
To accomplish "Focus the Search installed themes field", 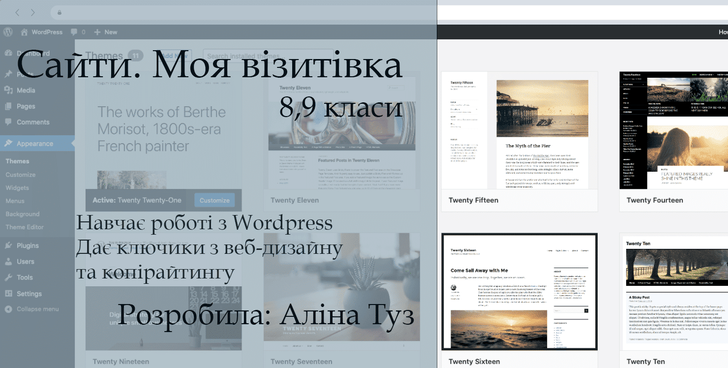I will coord(268,56).
